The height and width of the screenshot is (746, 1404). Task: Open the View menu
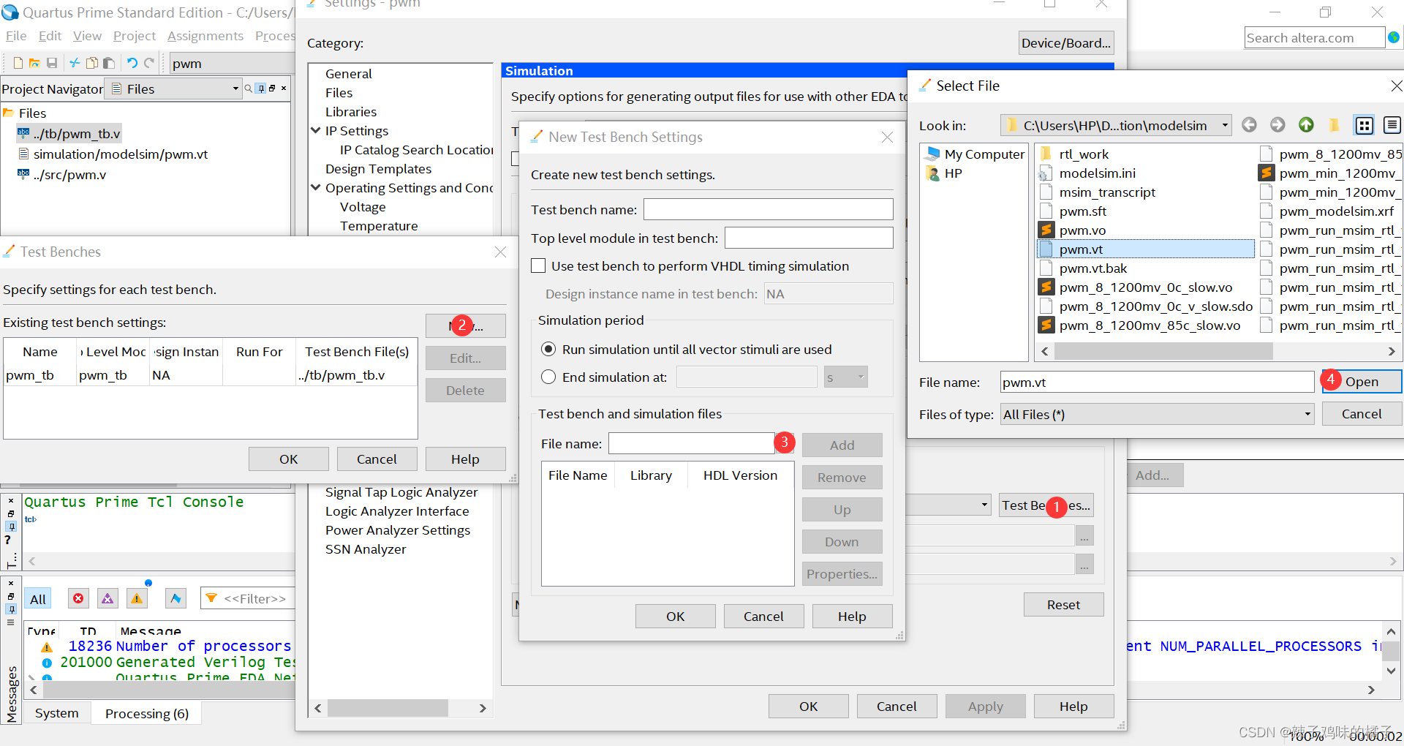87,36
